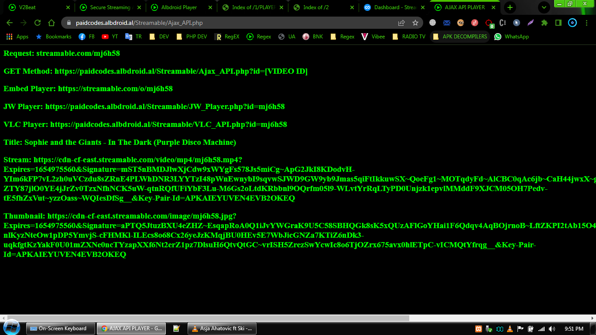
Task: Open the RegEX bookmark
Action: pyautogui.click(x=227, y=37)
